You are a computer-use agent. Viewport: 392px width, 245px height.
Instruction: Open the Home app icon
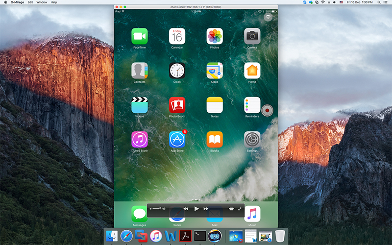point(252,71)
